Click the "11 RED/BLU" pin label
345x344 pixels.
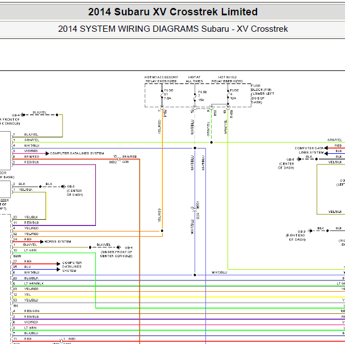pos(26,223)
